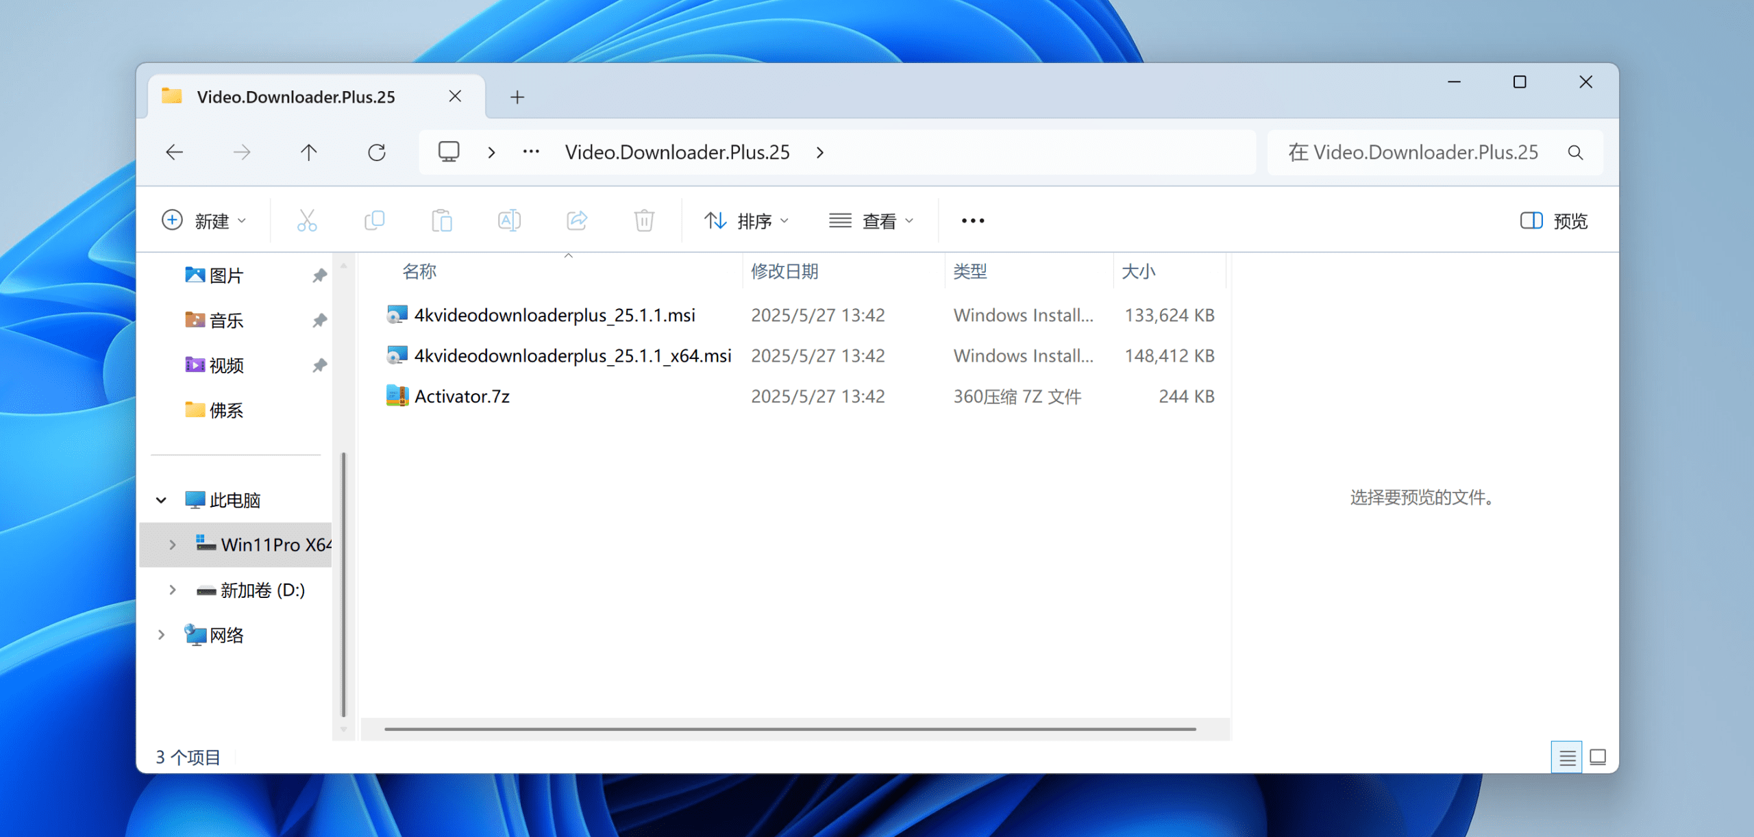Refresh the current folder view

point(376,152)
